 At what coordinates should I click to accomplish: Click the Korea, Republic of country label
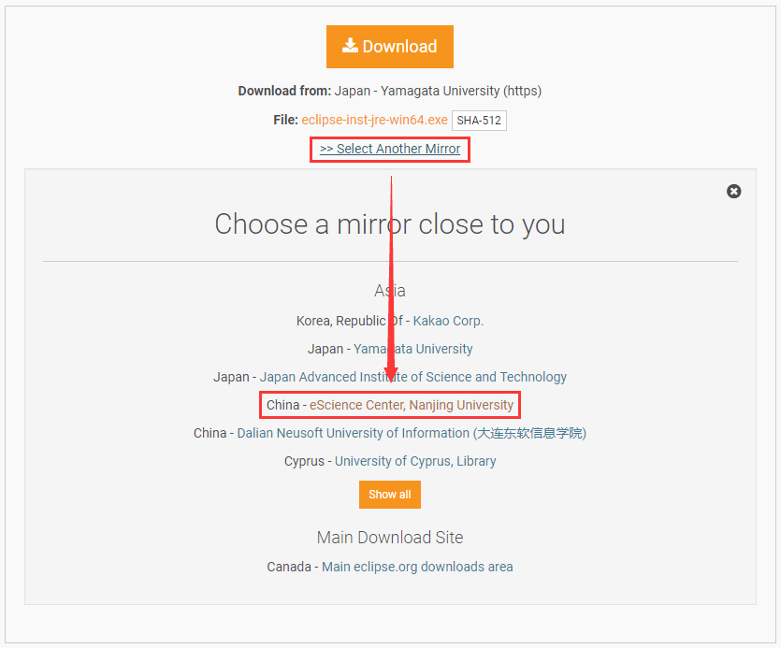coord(340,321)
